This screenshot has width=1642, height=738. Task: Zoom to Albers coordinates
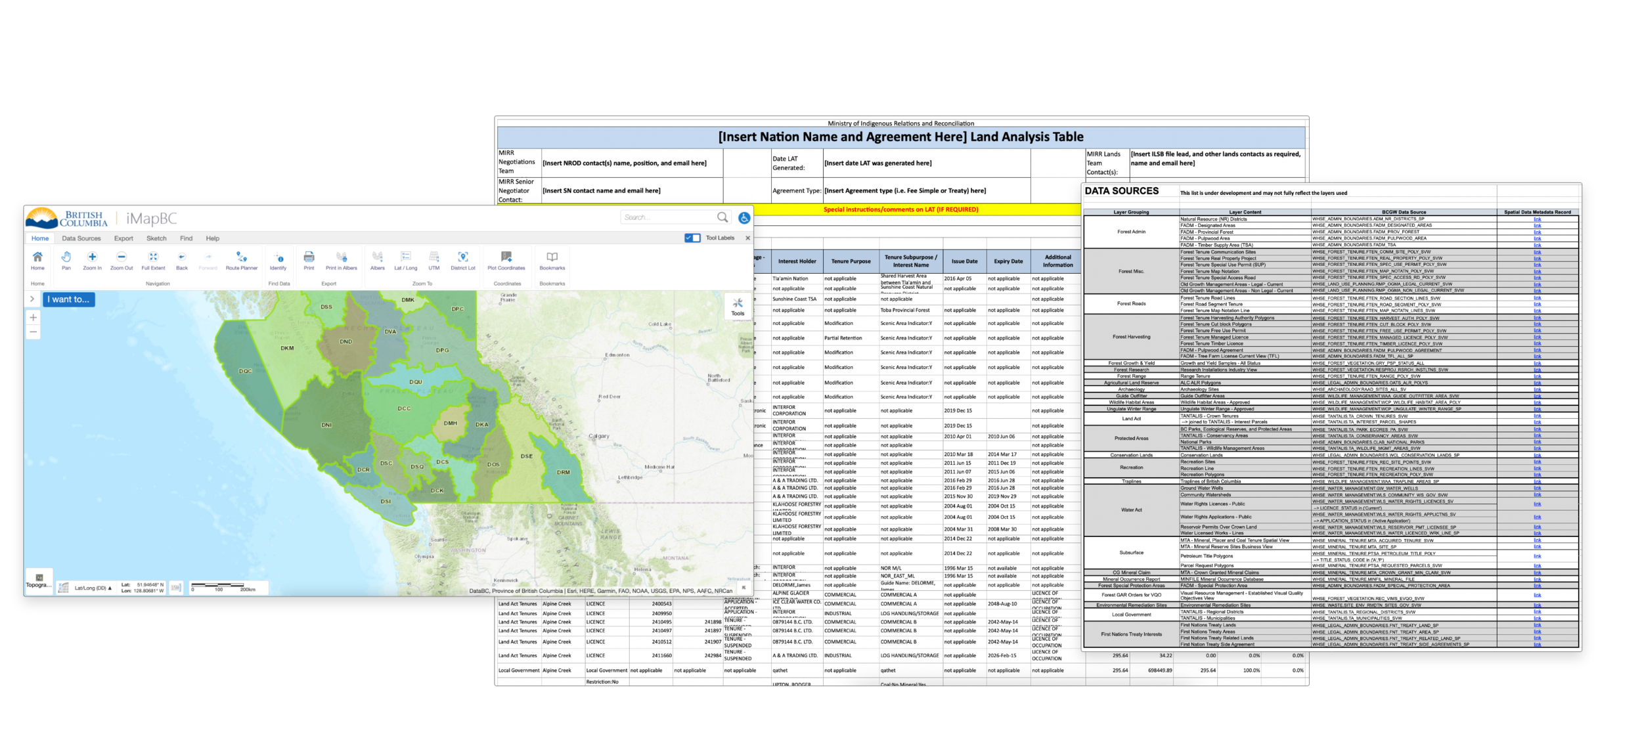(378, 261)
